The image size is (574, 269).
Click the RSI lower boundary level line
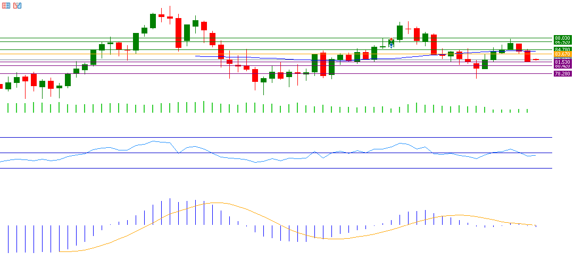tap(266, 168)
